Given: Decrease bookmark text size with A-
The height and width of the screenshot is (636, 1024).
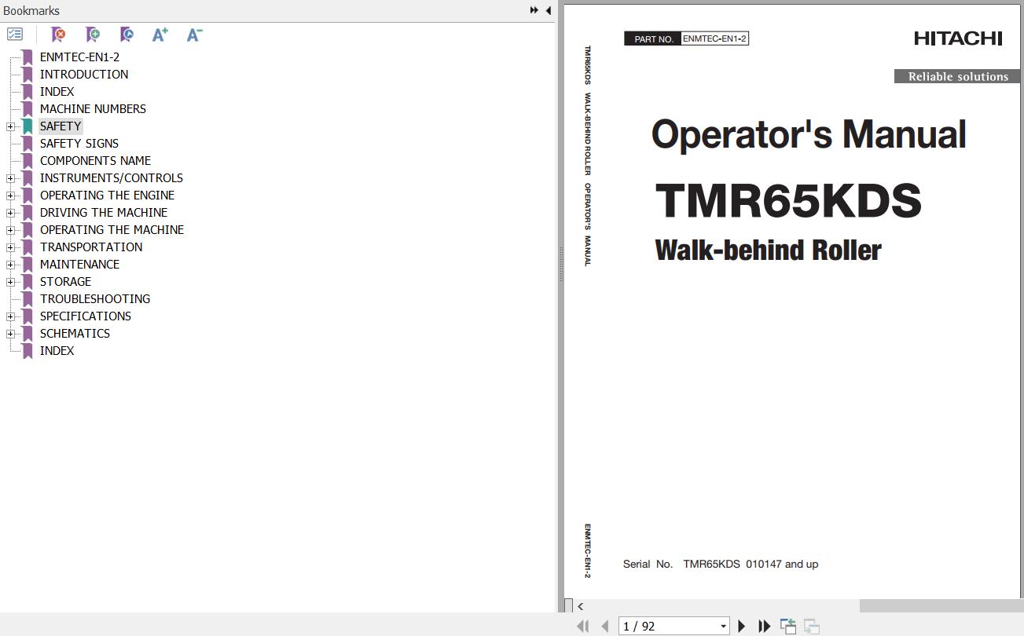Looking at the screenshot, I should point(195,35).
